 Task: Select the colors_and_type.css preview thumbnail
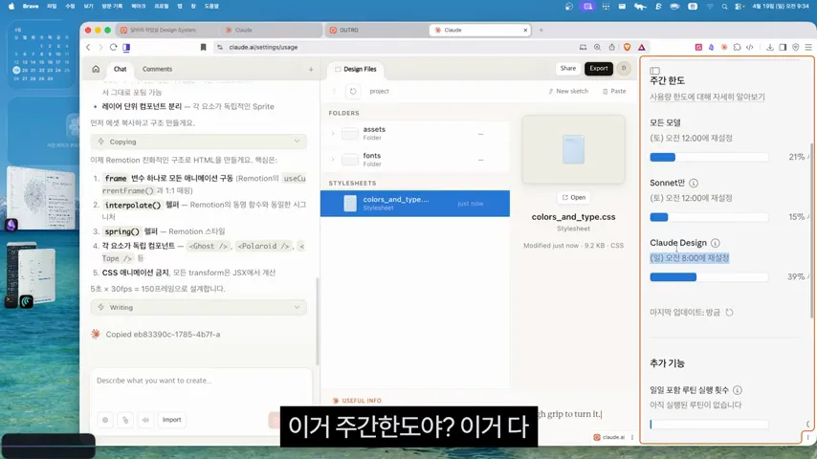(573, 149)
